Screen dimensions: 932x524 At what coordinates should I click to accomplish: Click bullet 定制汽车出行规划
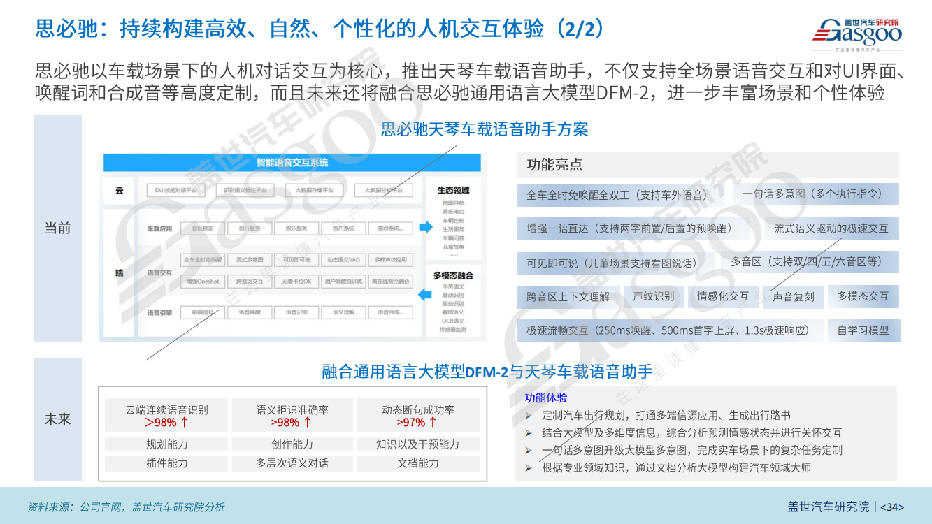point(666,415)
